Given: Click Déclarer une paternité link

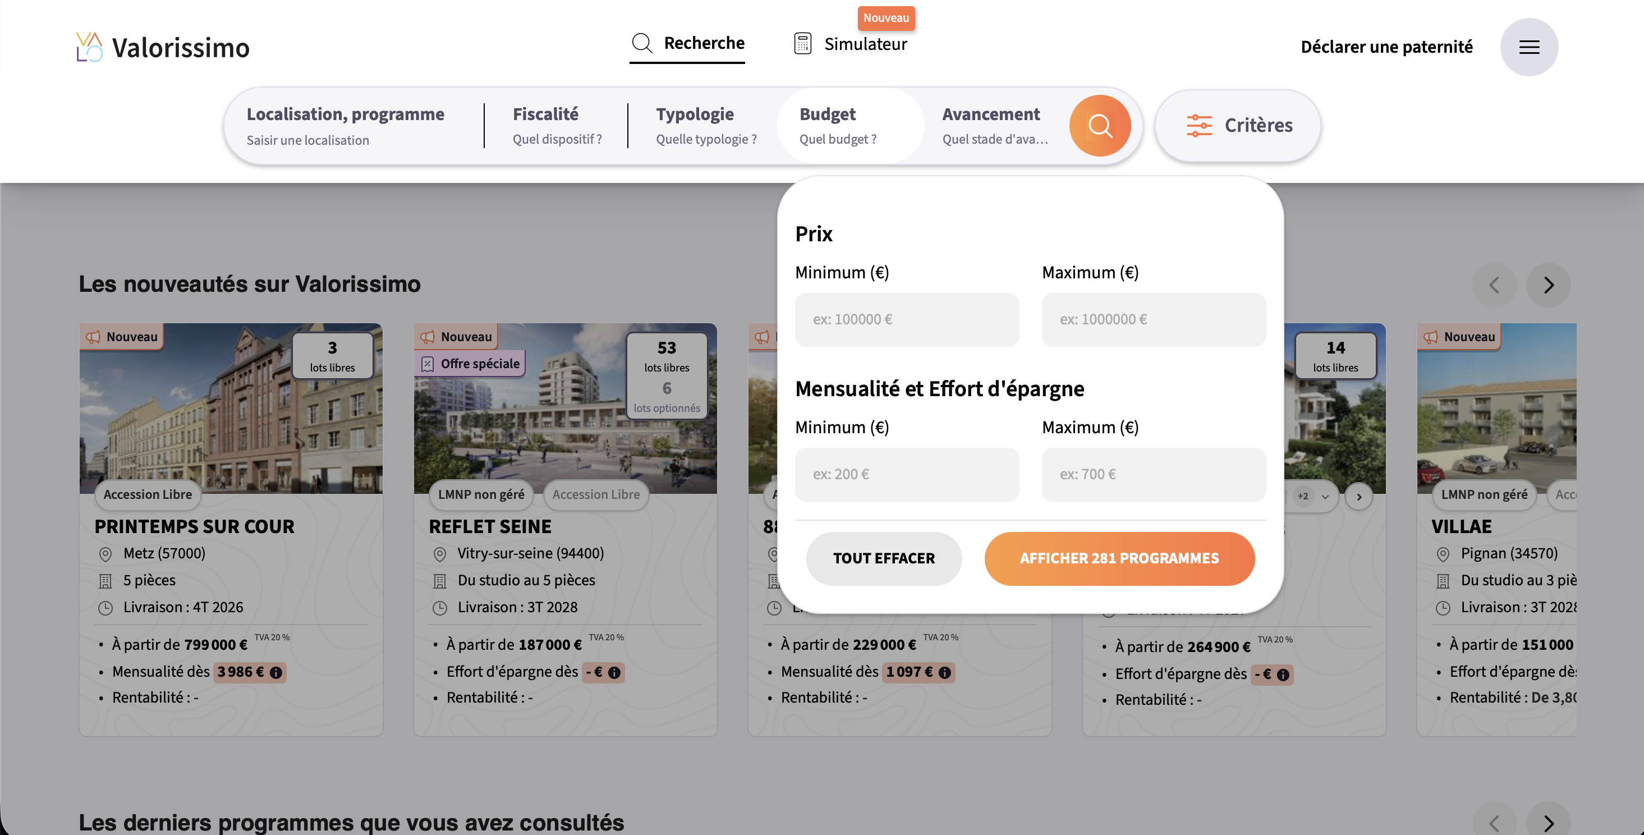Looking at the screenshot, I should pyautogui.click(x=1386, y=47).
